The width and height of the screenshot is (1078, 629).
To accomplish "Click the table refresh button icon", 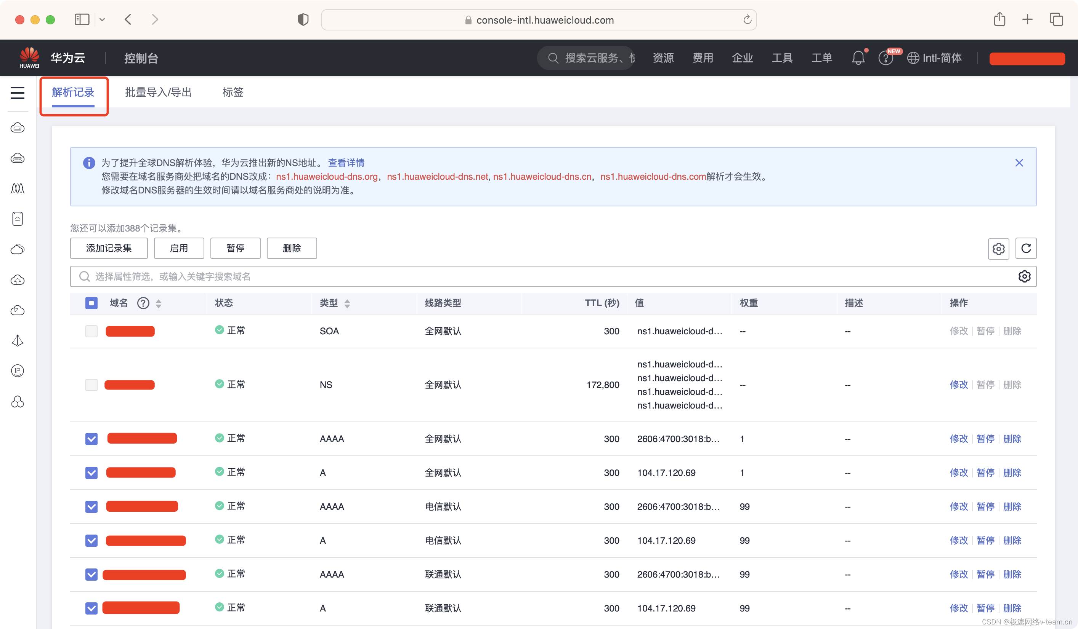I will (x=1025, y=248).
